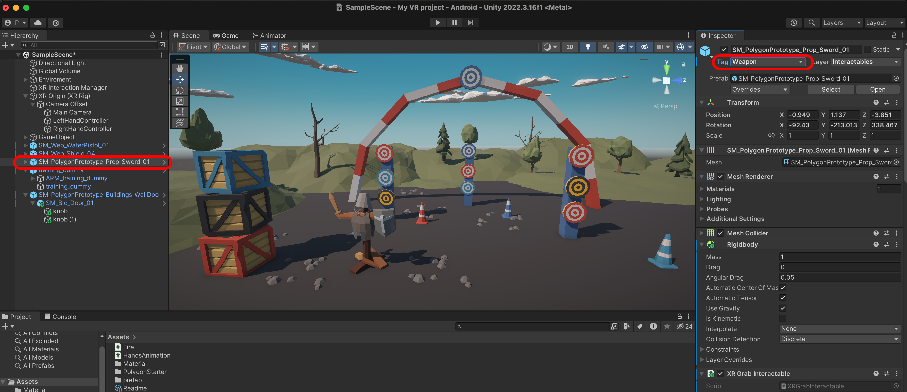Enable the Is Kinematic checkbox
907x392 pixels.
click(783, 318)
